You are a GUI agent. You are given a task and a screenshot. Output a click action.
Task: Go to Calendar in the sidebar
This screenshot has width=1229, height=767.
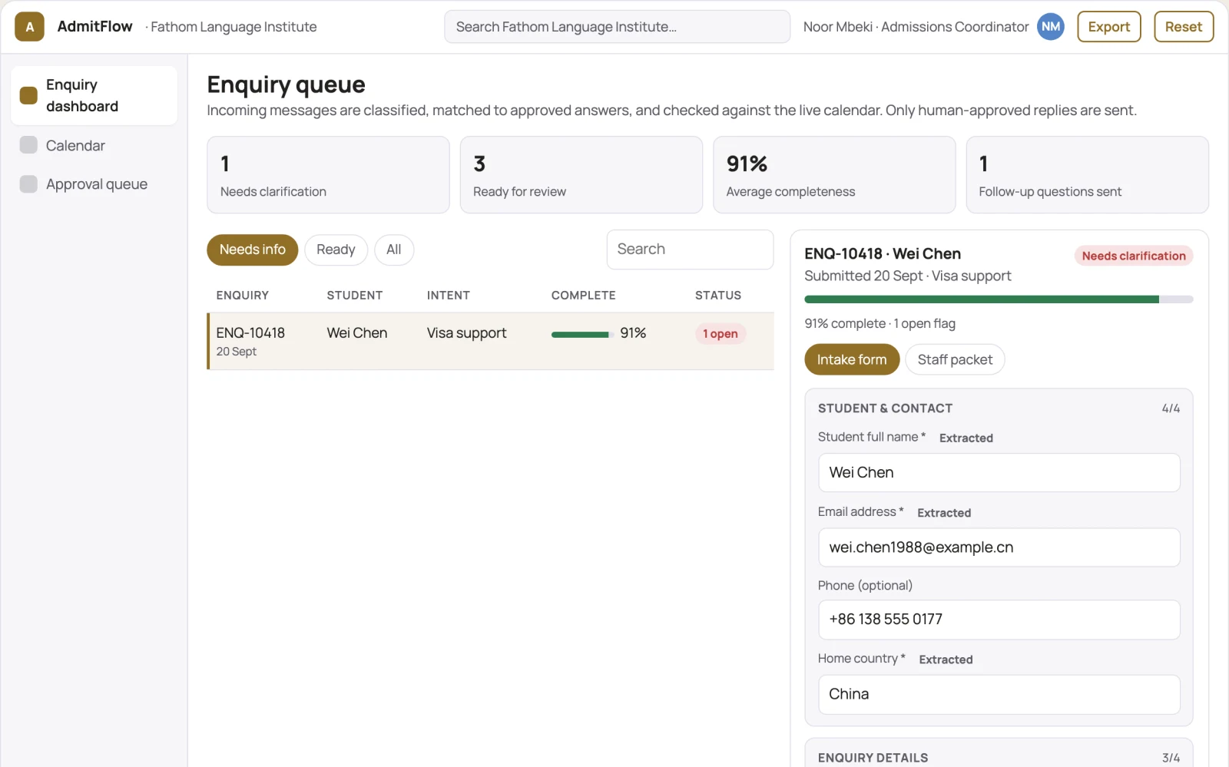pos(94,145)
